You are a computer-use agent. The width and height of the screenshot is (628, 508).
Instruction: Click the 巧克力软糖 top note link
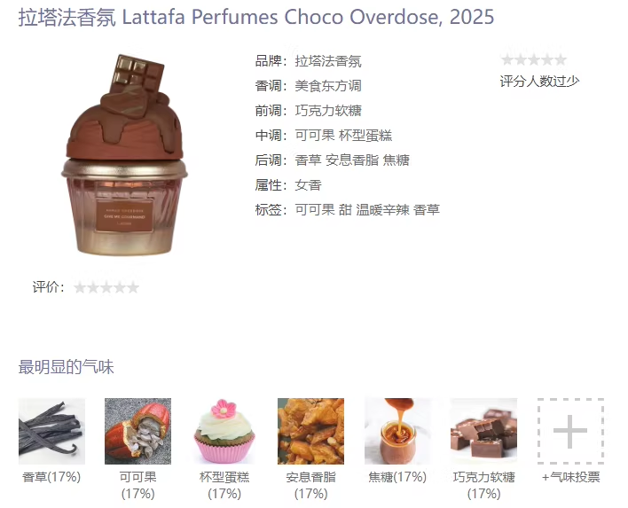click(328, 111)
